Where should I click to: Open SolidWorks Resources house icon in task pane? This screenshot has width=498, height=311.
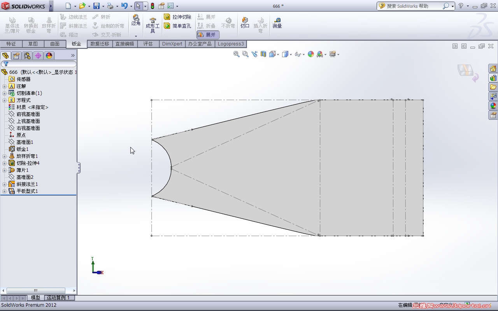493,69
